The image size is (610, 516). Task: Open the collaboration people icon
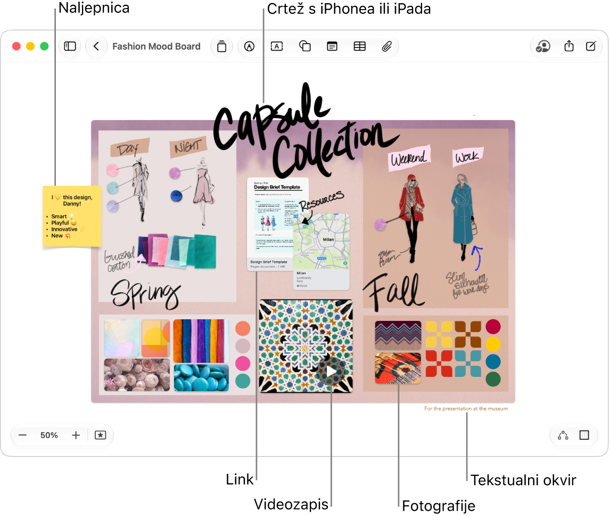tap(543, 46)
